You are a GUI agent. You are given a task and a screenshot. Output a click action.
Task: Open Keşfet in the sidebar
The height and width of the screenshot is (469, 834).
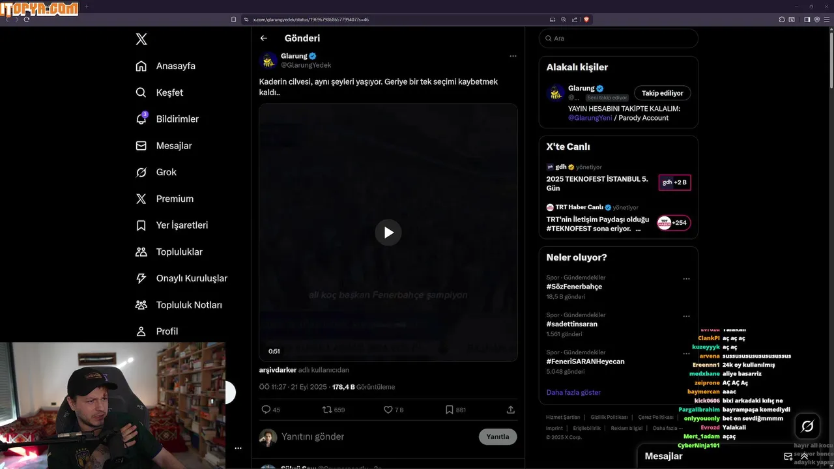(x=159, y=92)
